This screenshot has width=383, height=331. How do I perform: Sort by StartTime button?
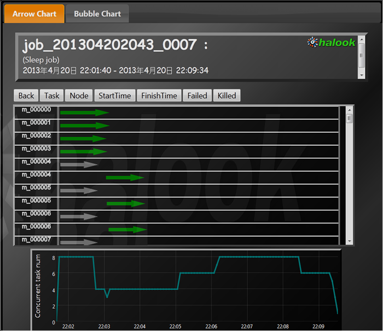(115, 96)
